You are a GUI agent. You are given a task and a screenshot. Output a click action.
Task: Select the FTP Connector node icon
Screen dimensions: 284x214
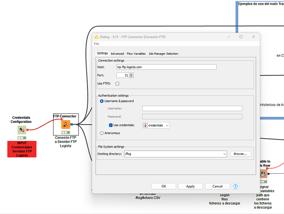click(x=66, y=125)
